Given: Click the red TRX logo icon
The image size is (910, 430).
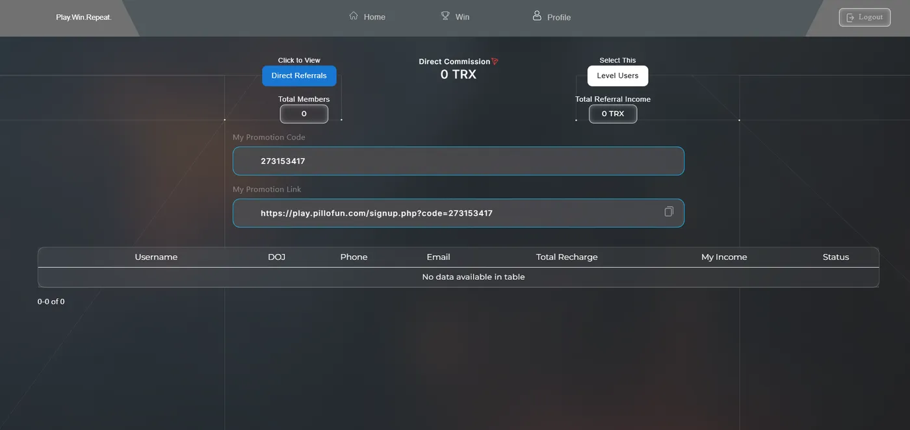Looking at the screenshot, I should click(x=495, y=62).
